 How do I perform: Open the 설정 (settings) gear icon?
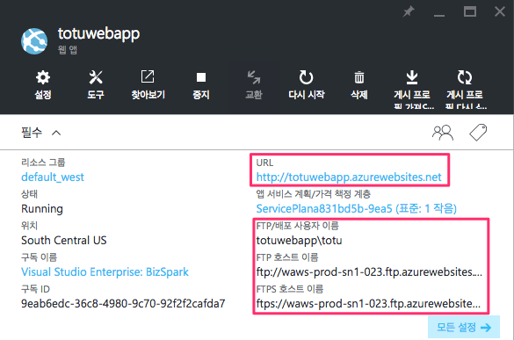43,77
